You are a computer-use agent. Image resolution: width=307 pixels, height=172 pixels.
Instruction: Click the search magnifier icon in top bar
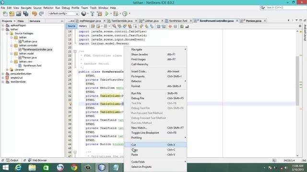tap(262, 8)
